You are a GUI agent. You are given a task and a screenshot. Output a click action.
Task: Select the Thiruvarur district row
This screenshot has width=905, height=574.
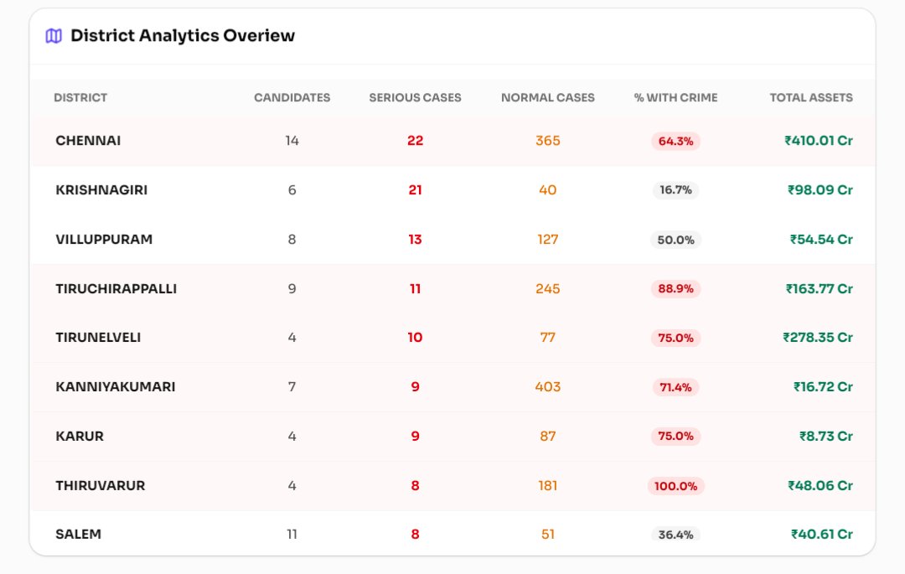point(100,486)
